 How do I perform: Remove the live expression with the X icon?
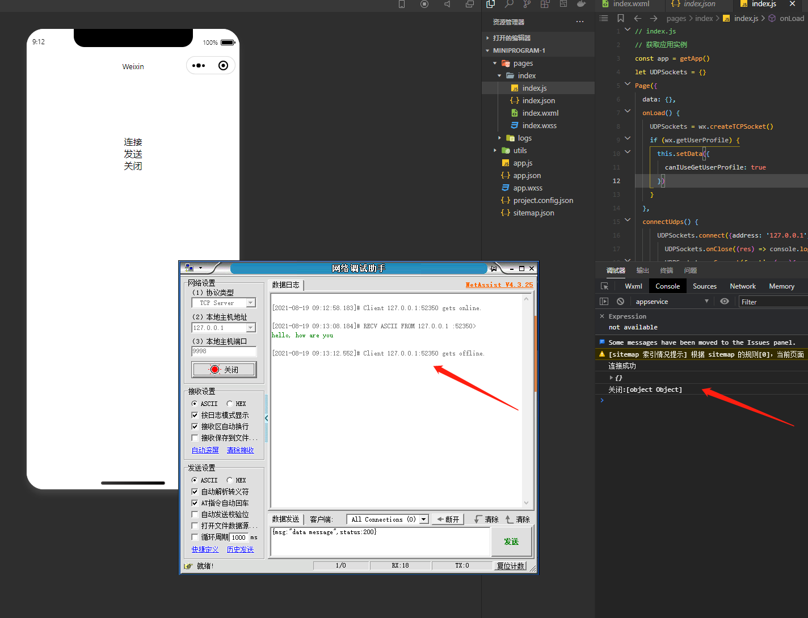pos(602,316)
